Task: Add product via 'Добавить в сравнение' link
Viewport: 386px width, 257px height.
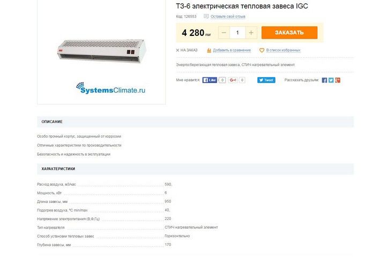Action: [x=232, y=50]
